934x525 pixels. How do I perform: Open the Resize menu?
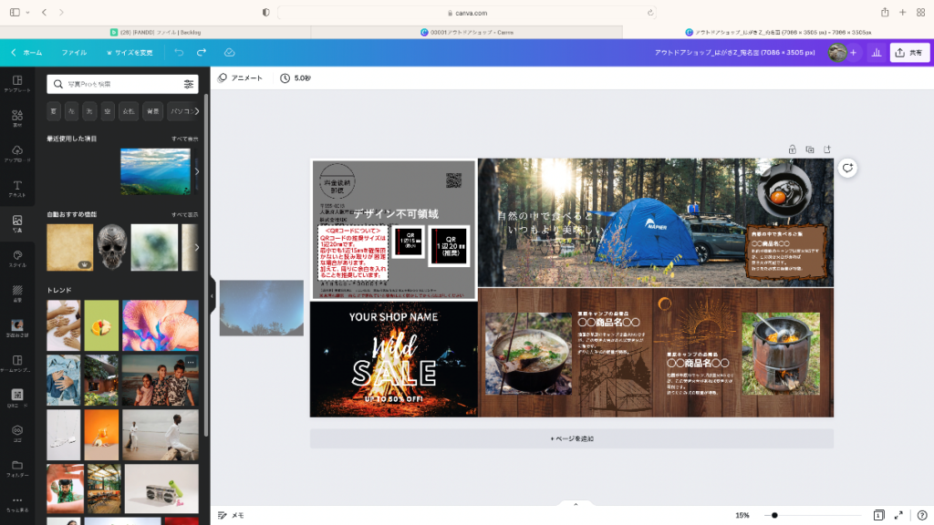tap(130, 52)
